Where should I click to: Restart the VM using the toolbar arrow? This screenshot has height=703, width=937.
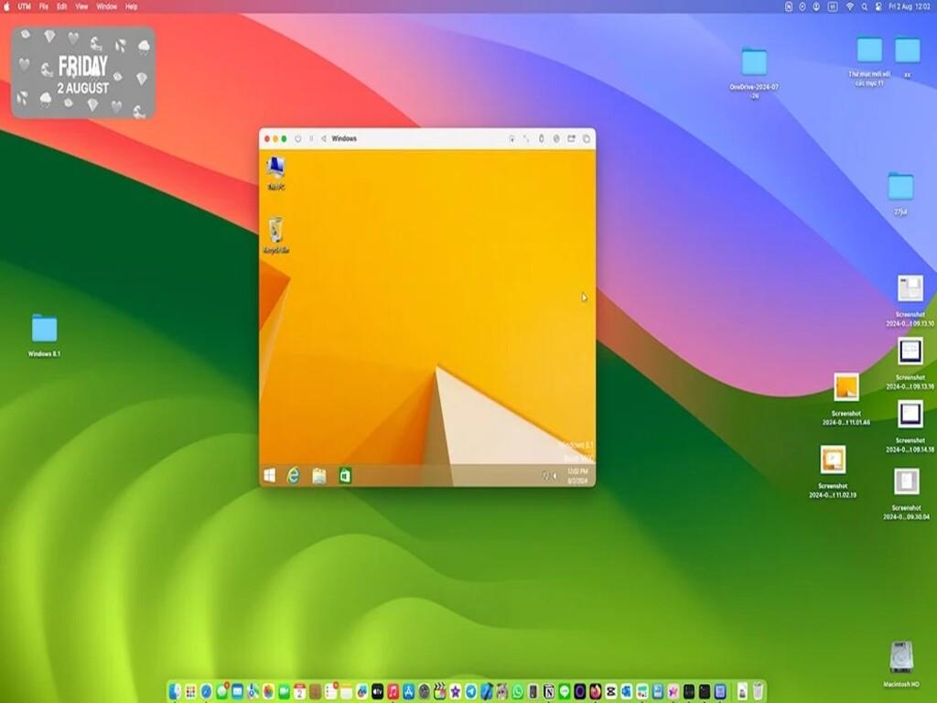tap(323, 139)
